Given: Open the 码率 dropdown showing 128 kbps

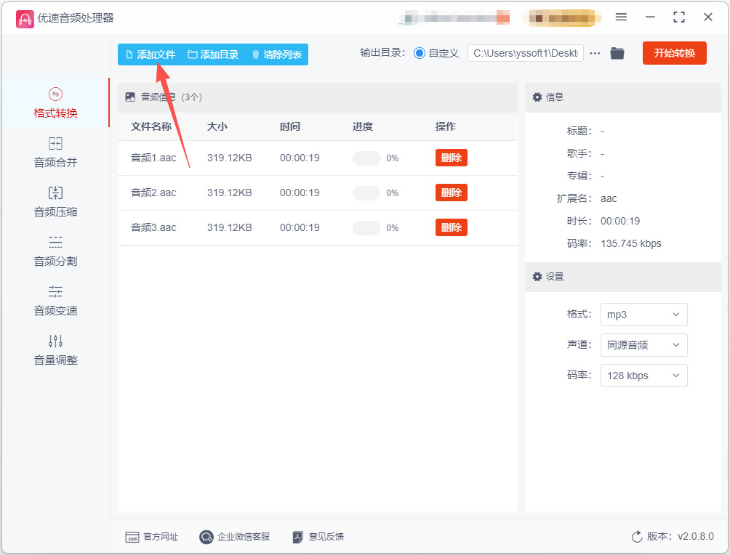Looking at the screenshot, I should [644, 376].
